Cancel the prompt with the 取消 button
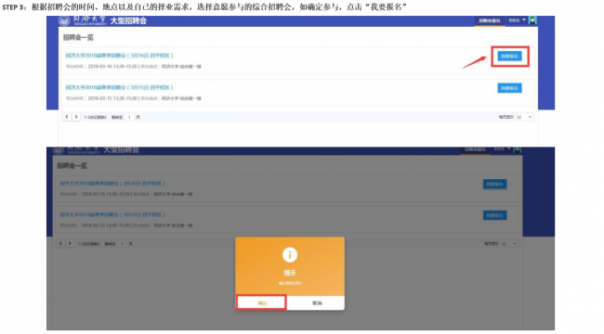This screenshot has height=334, width=604. click(x=317, y=302)
